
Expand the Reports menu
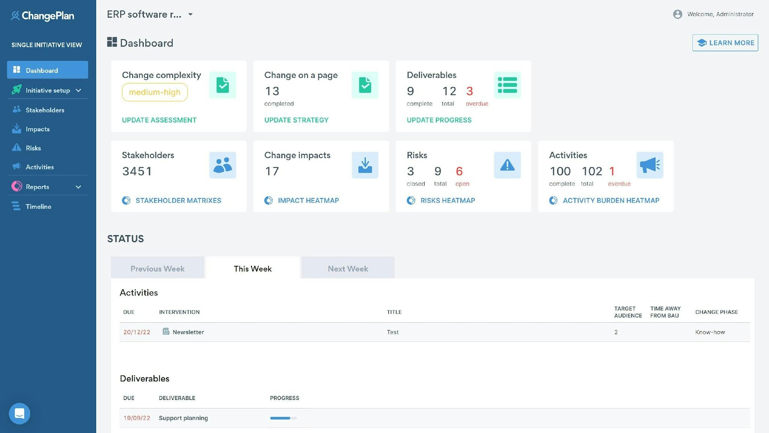(x=38, y=187)
